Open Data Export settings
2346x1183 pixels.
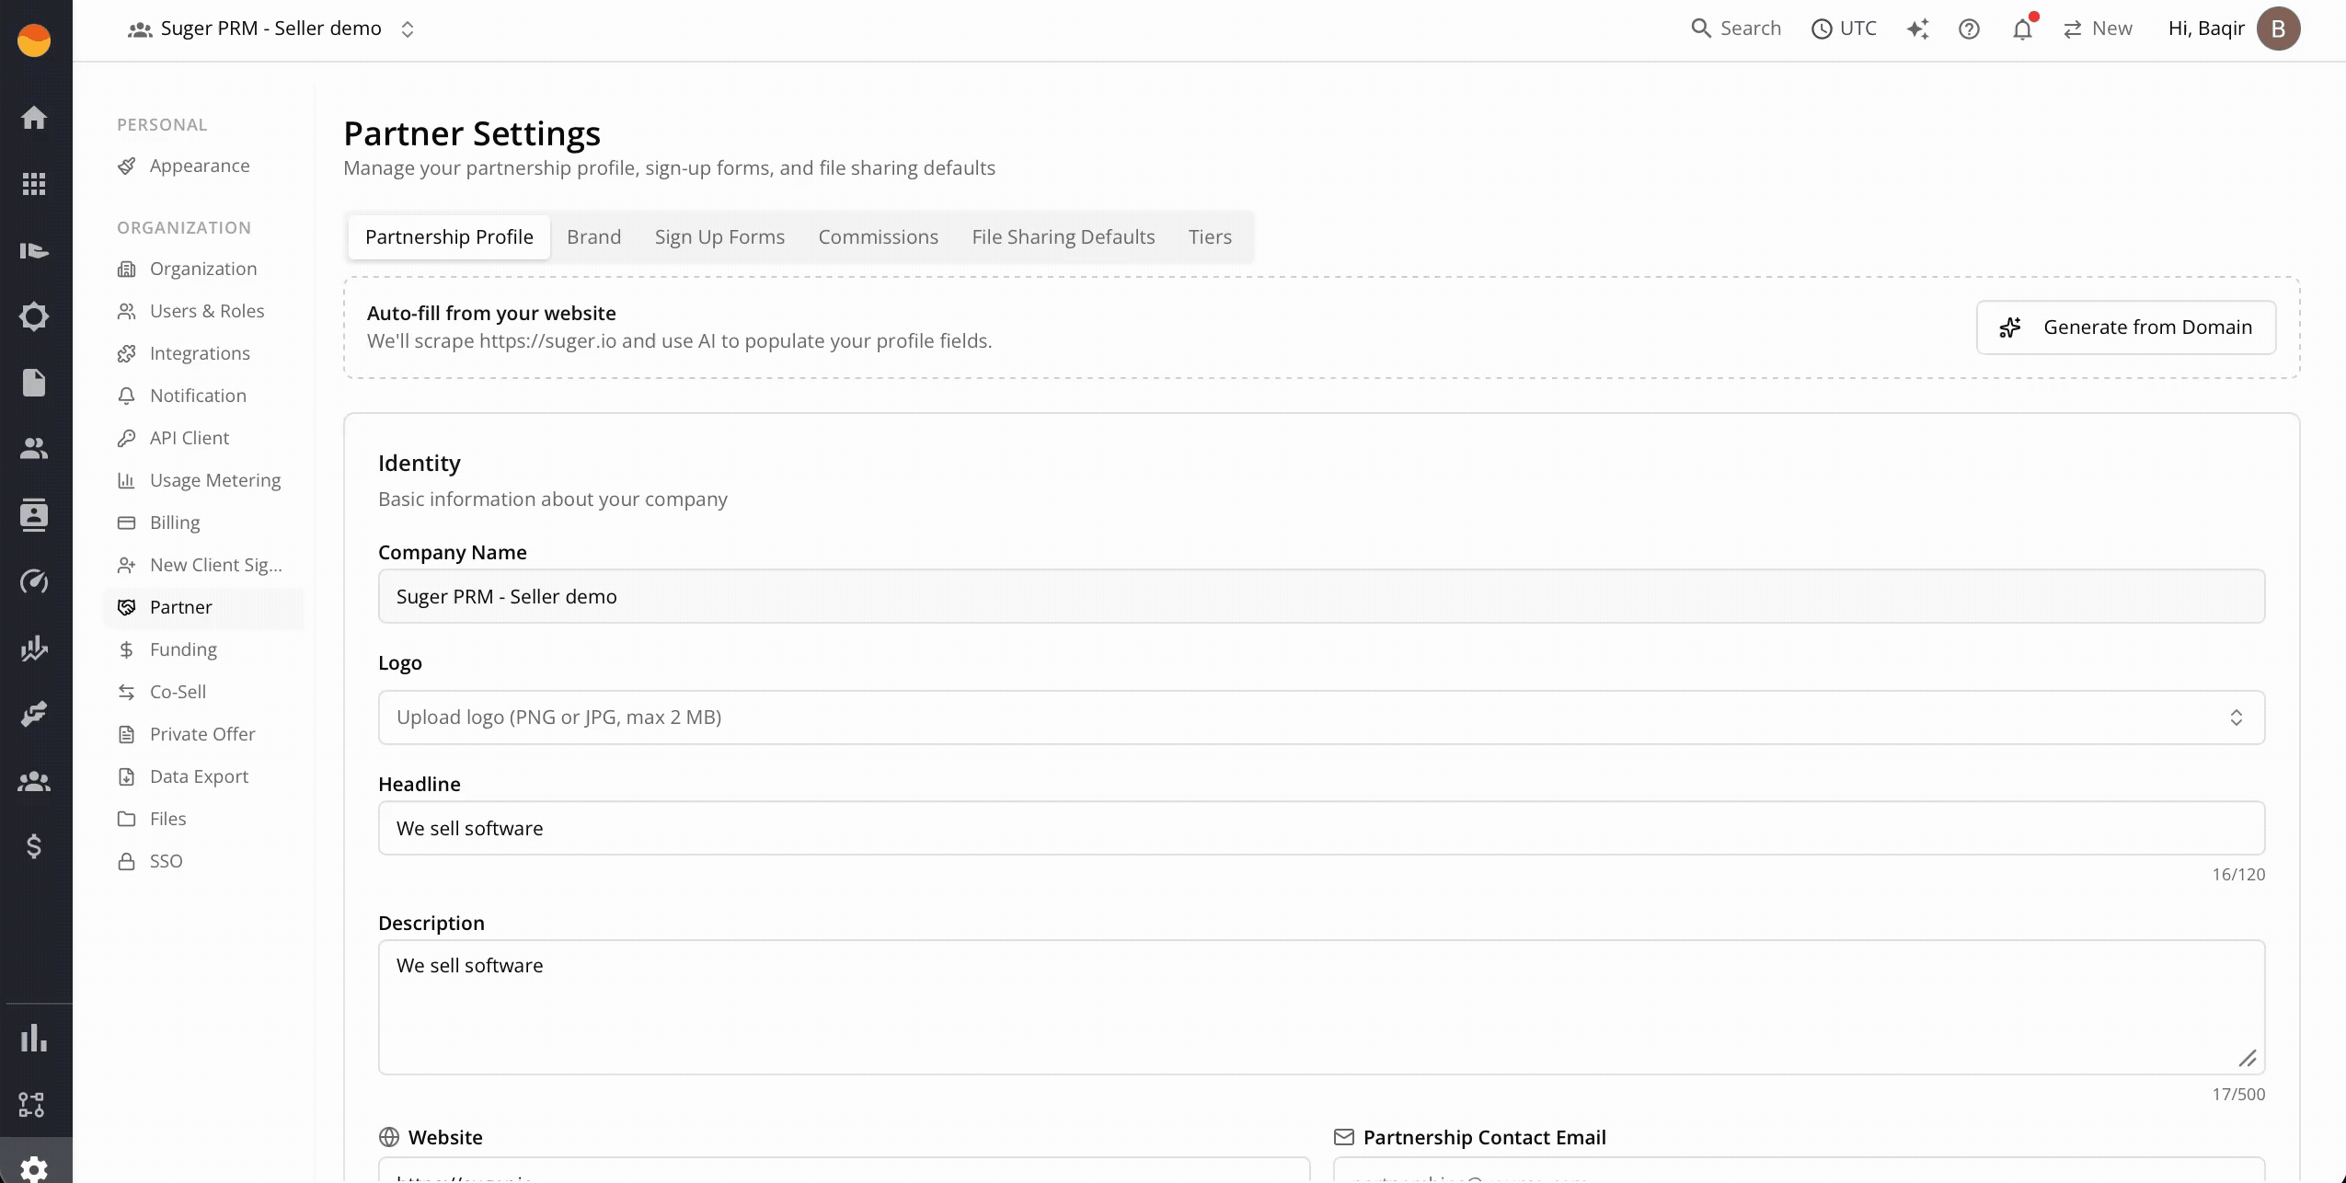(204, 776)
